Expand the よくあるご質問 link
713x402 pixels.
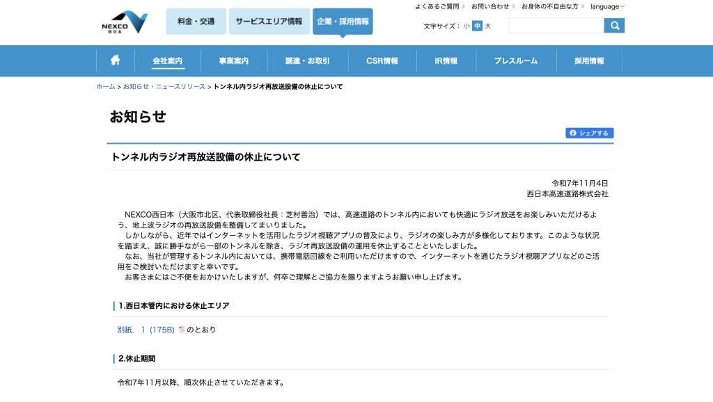[439, 6]
